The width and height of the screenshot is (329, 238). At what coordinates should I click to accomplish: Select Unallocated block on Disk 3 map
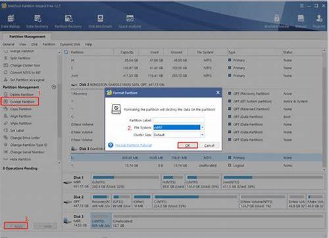(218, 221)
